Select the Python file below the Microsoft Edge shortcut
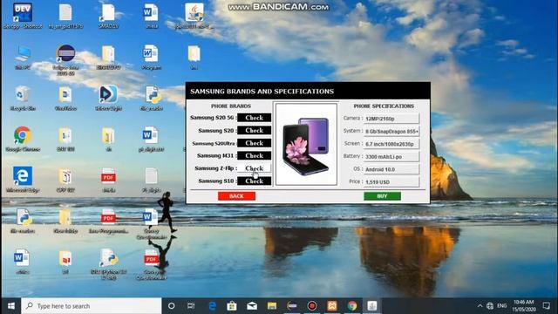This screenshot has width=558, height=314. (x=23, y=221)
